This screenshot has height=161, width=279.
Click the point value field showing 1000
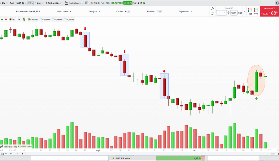pos(234,13)
